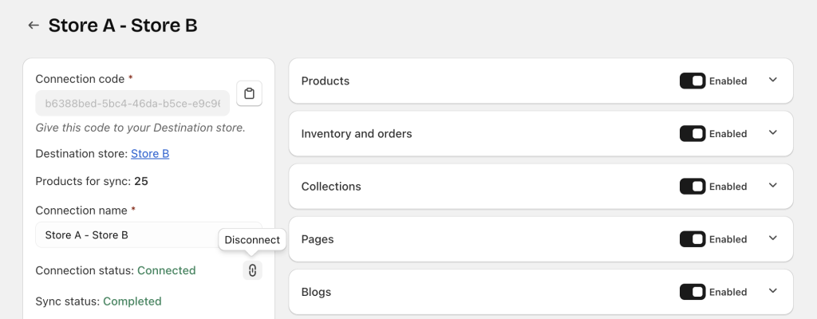Disable the Products sync toggle
This screenshot has width=817, height=319.
point(692,81)
